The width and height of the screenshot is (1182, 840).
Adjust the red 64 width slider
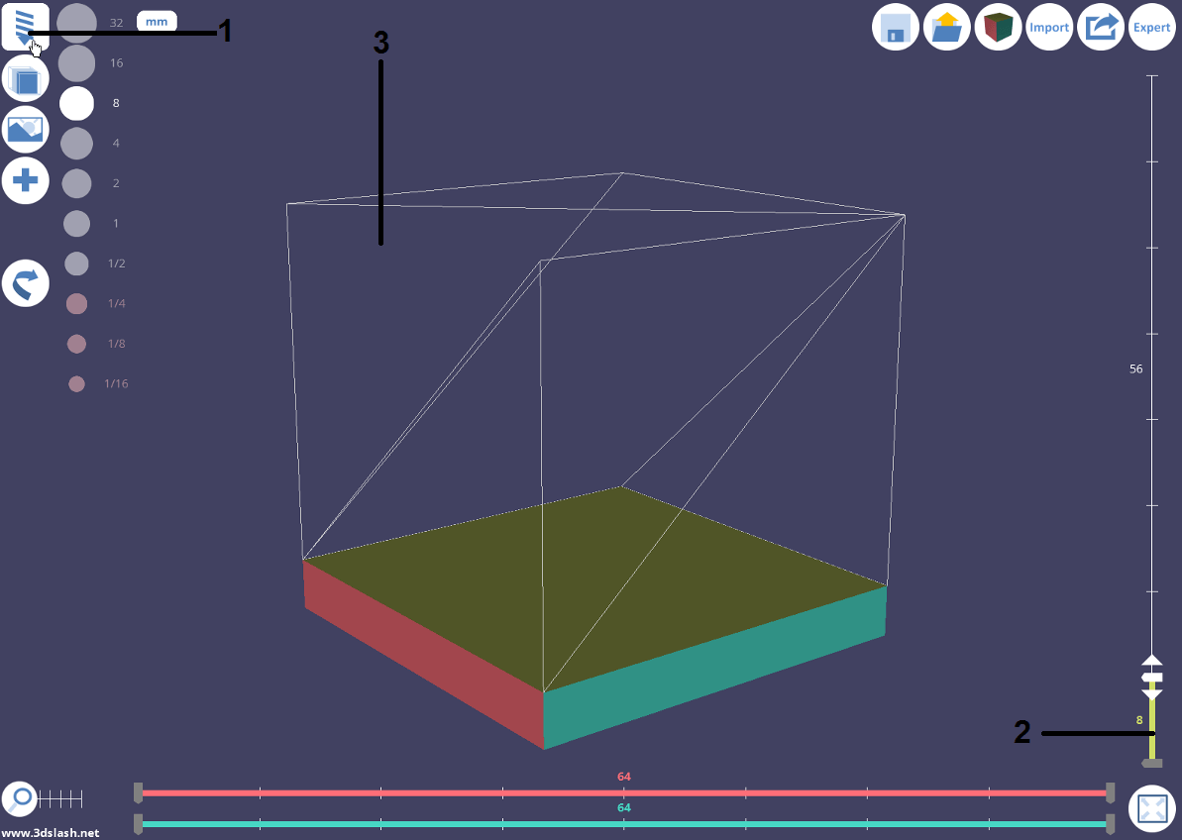coord(624,791)
